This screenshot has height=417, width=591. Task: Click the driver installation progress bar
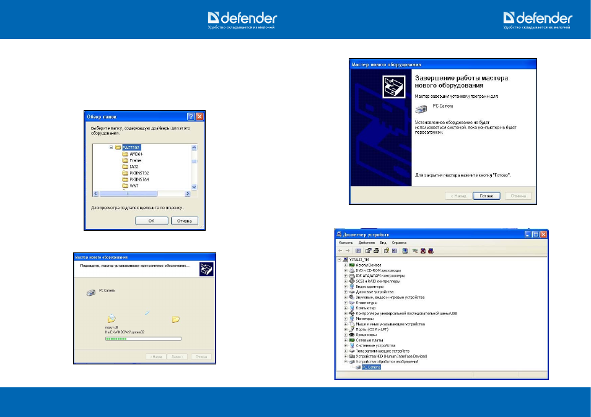pyautogui.click(x=143, y=338)
